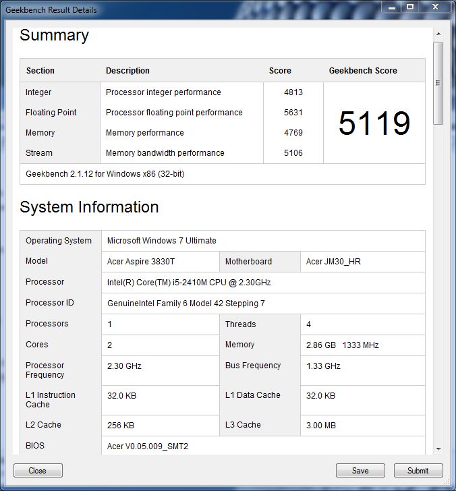Click the 'Geekbench Score' column header
The width and height of the screenshot is (456, 491).
tap(363, 70)
